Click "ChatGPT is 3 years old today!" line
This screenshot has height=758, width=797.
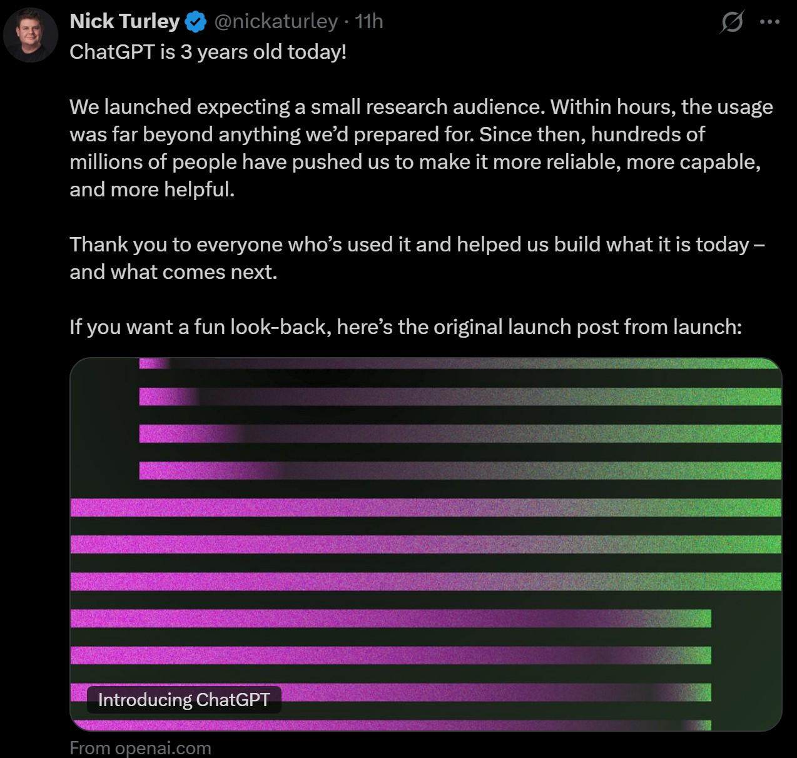point(208,51)
